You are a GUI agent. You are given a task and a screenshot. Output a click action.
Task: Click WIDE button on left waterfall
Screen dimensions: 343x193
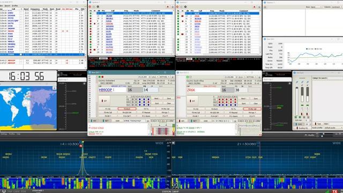point(159,143)
